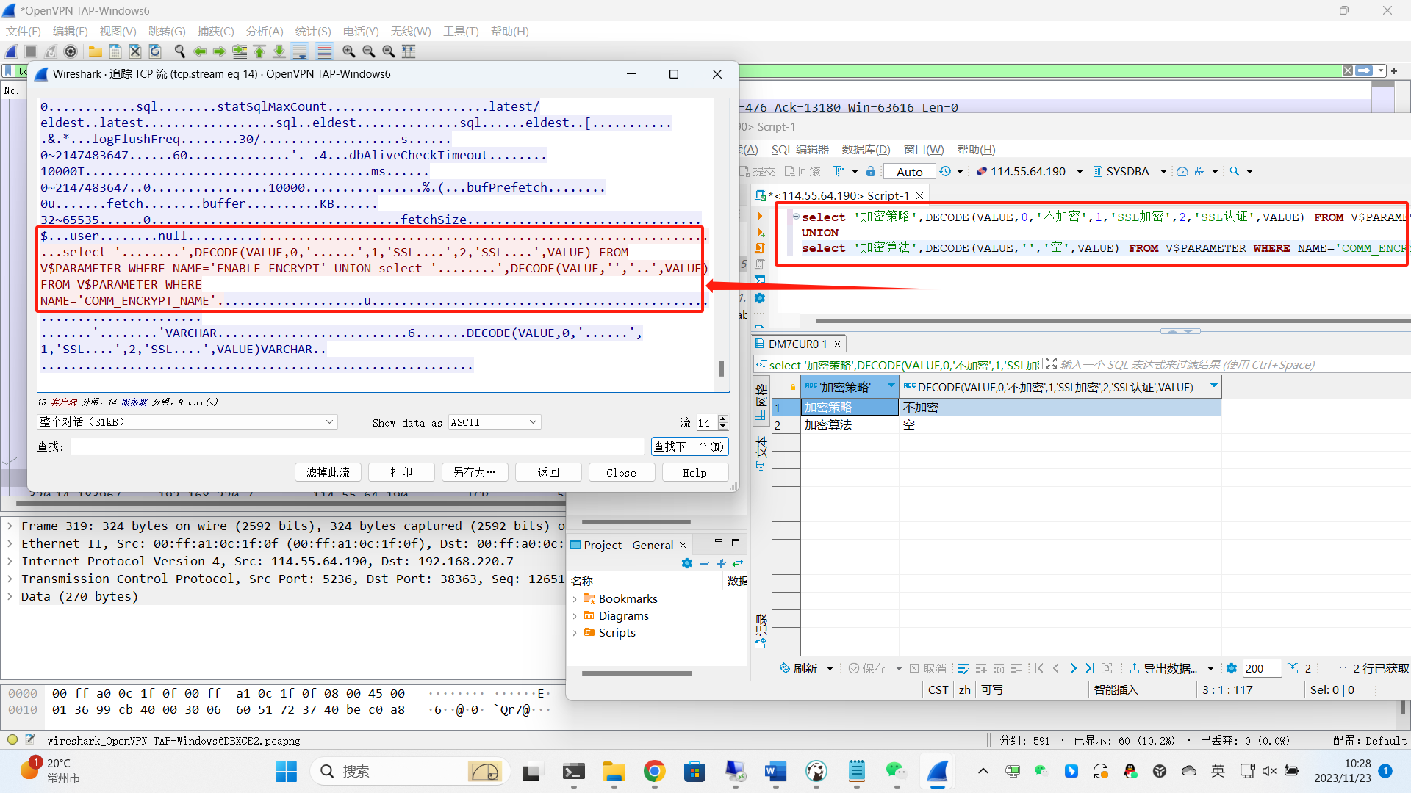
Task: Click the Close button in stream dialog
Action: [x=622, y=472]
